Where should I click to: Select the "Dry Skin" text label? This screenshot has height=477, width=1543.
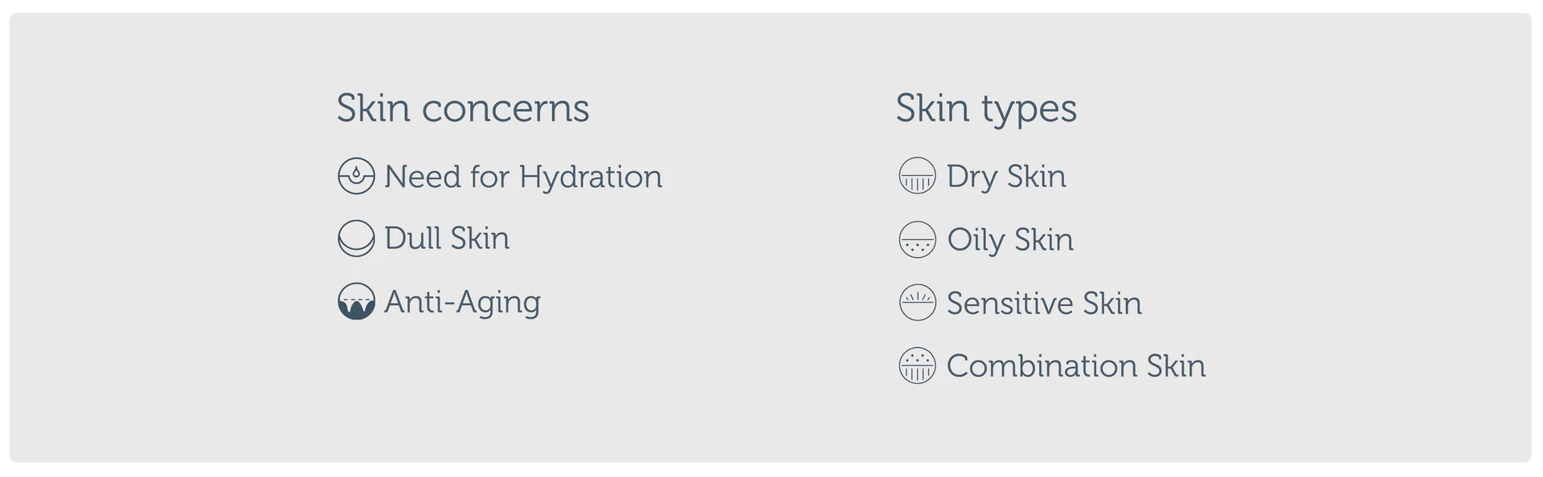click(1006, 177)
